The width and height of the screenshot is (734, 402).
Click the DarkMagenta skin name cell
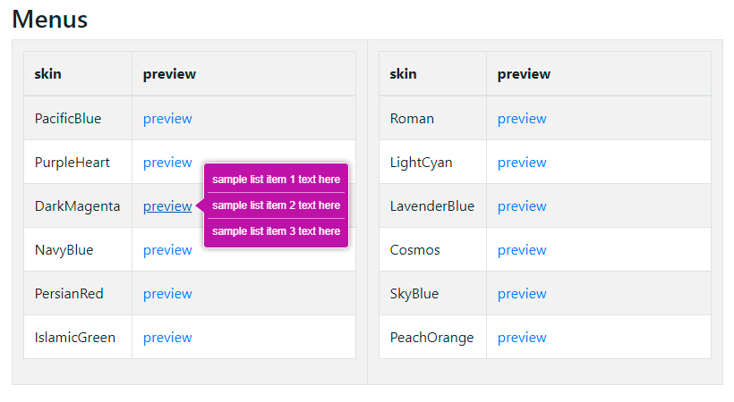click(77, 206)
